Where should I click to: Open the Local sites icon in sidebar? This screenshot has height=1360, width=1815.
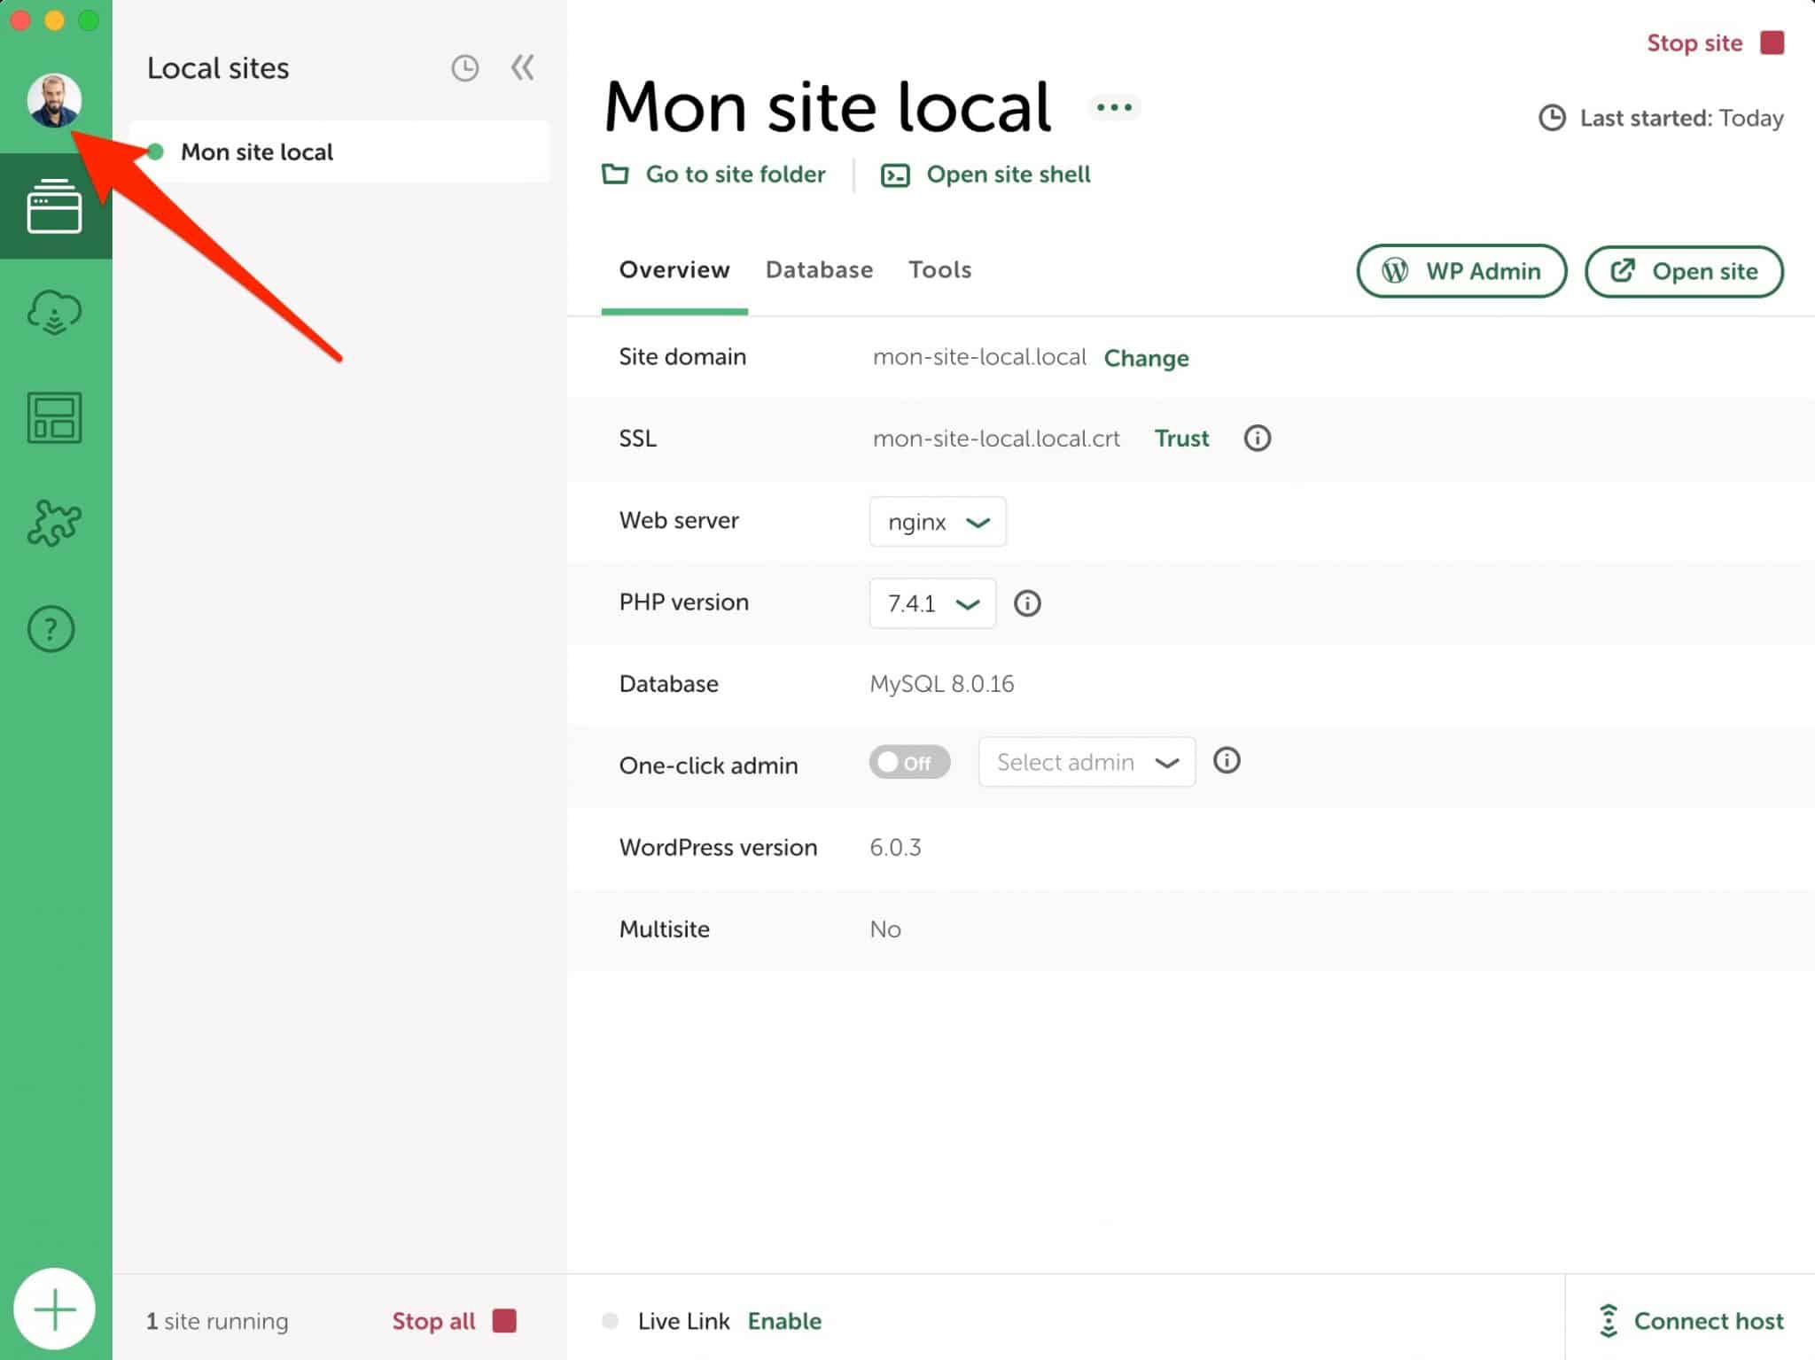pyautogui.click(x=55, y=206)
